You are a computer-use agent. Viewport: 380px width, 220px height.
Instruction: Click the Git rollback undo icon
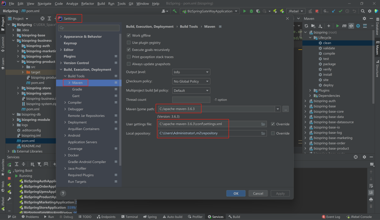[354, 11]
